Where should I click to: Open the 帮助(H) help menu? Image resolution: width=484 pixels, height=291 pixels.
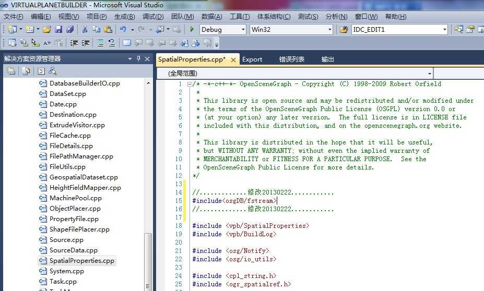tap(396, 17)
